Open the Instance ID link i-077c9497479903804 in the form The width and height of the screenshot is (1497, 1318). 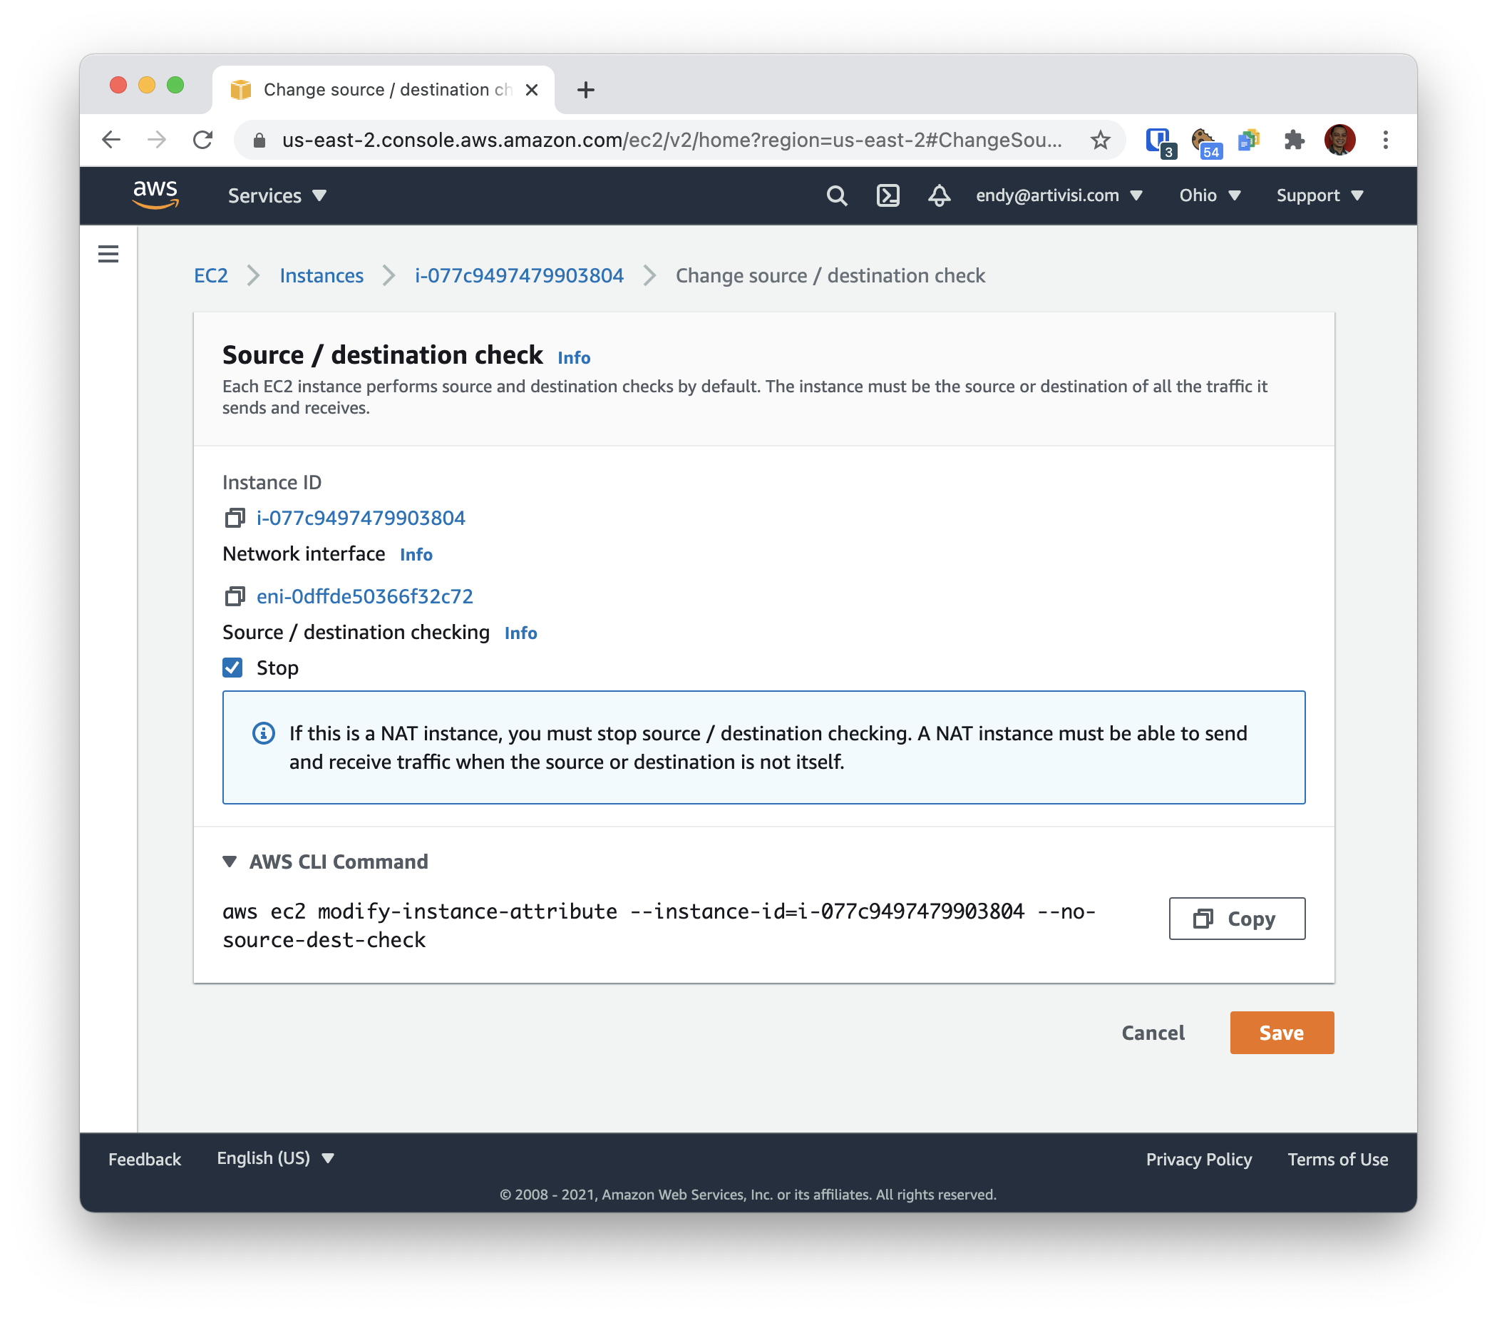(x=361, y=518)
